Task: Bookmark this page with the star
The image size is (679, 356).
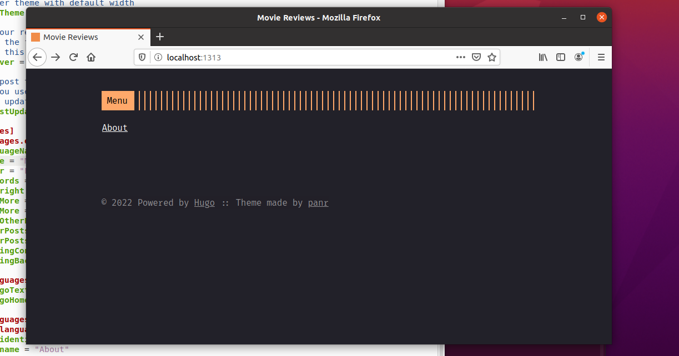Action: click(492, 57)
